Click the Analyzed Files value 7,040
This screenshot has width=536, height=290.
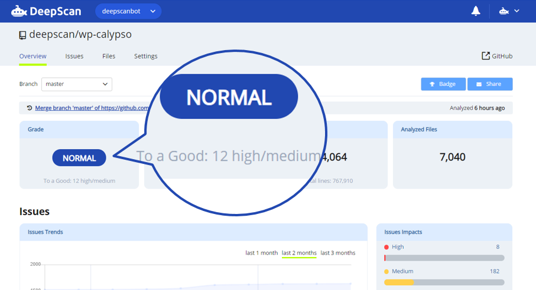pos(452,157)
